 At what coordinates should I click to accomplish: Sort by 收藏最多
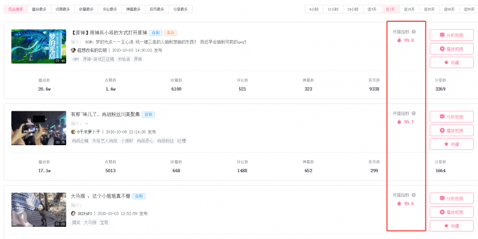pyautogui.click(x=86, y=9)
